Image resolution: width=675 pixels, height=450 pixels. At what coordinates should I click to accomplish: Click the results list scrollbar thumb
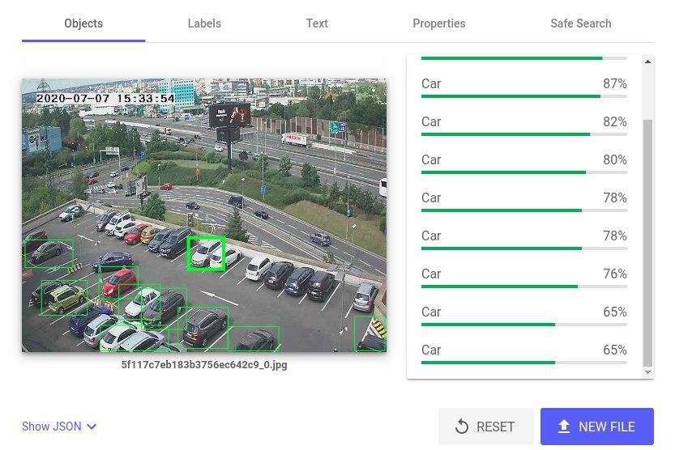click(x=647, y=243)
